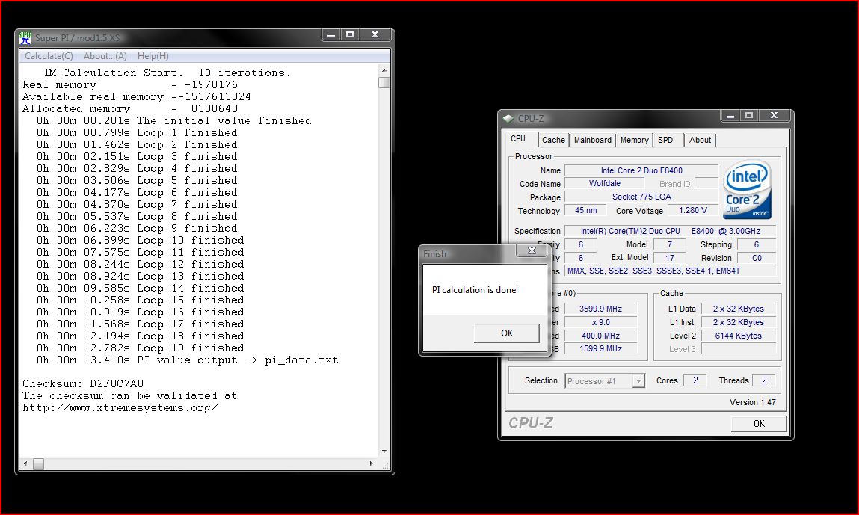Click OK button in CPU-Z window
Viewport: 859px width, 515px height.
pos(759,423)
